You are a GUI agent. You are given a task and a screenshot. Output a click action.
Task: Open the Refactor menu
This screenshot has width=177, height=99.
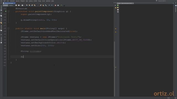coord(23,1)
